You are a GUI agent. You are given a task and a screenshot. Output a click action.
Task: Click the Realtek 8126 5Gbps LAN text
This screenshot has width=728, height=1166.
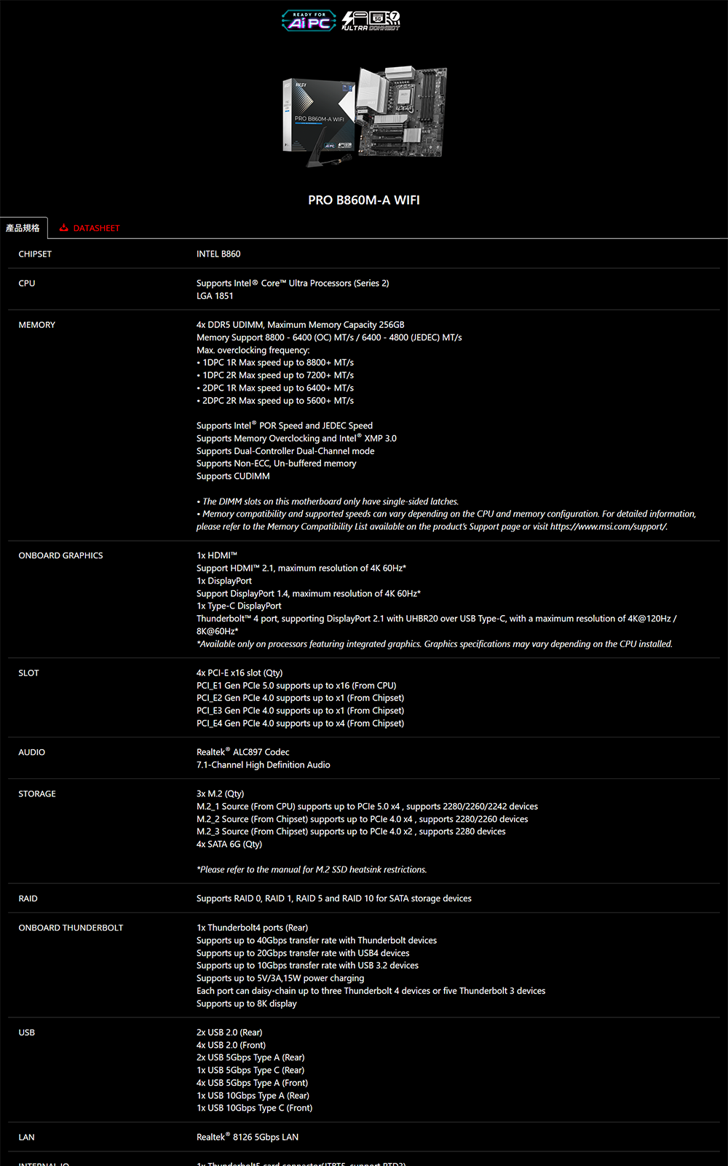click(248, 1137)
